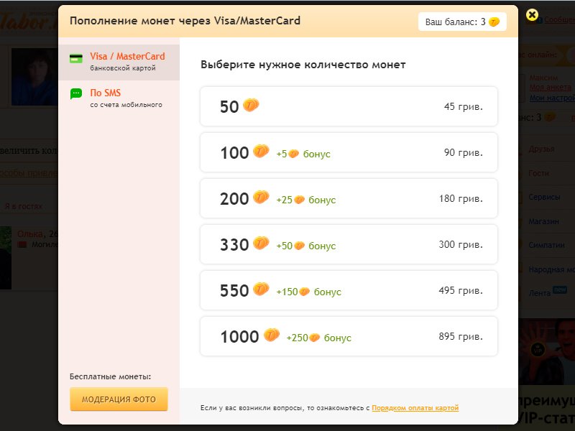Choose the 50 coins package for 45 грив.
Image resolution: width=575 pixels, height=431 pixels.
click(x=349, y=106)
